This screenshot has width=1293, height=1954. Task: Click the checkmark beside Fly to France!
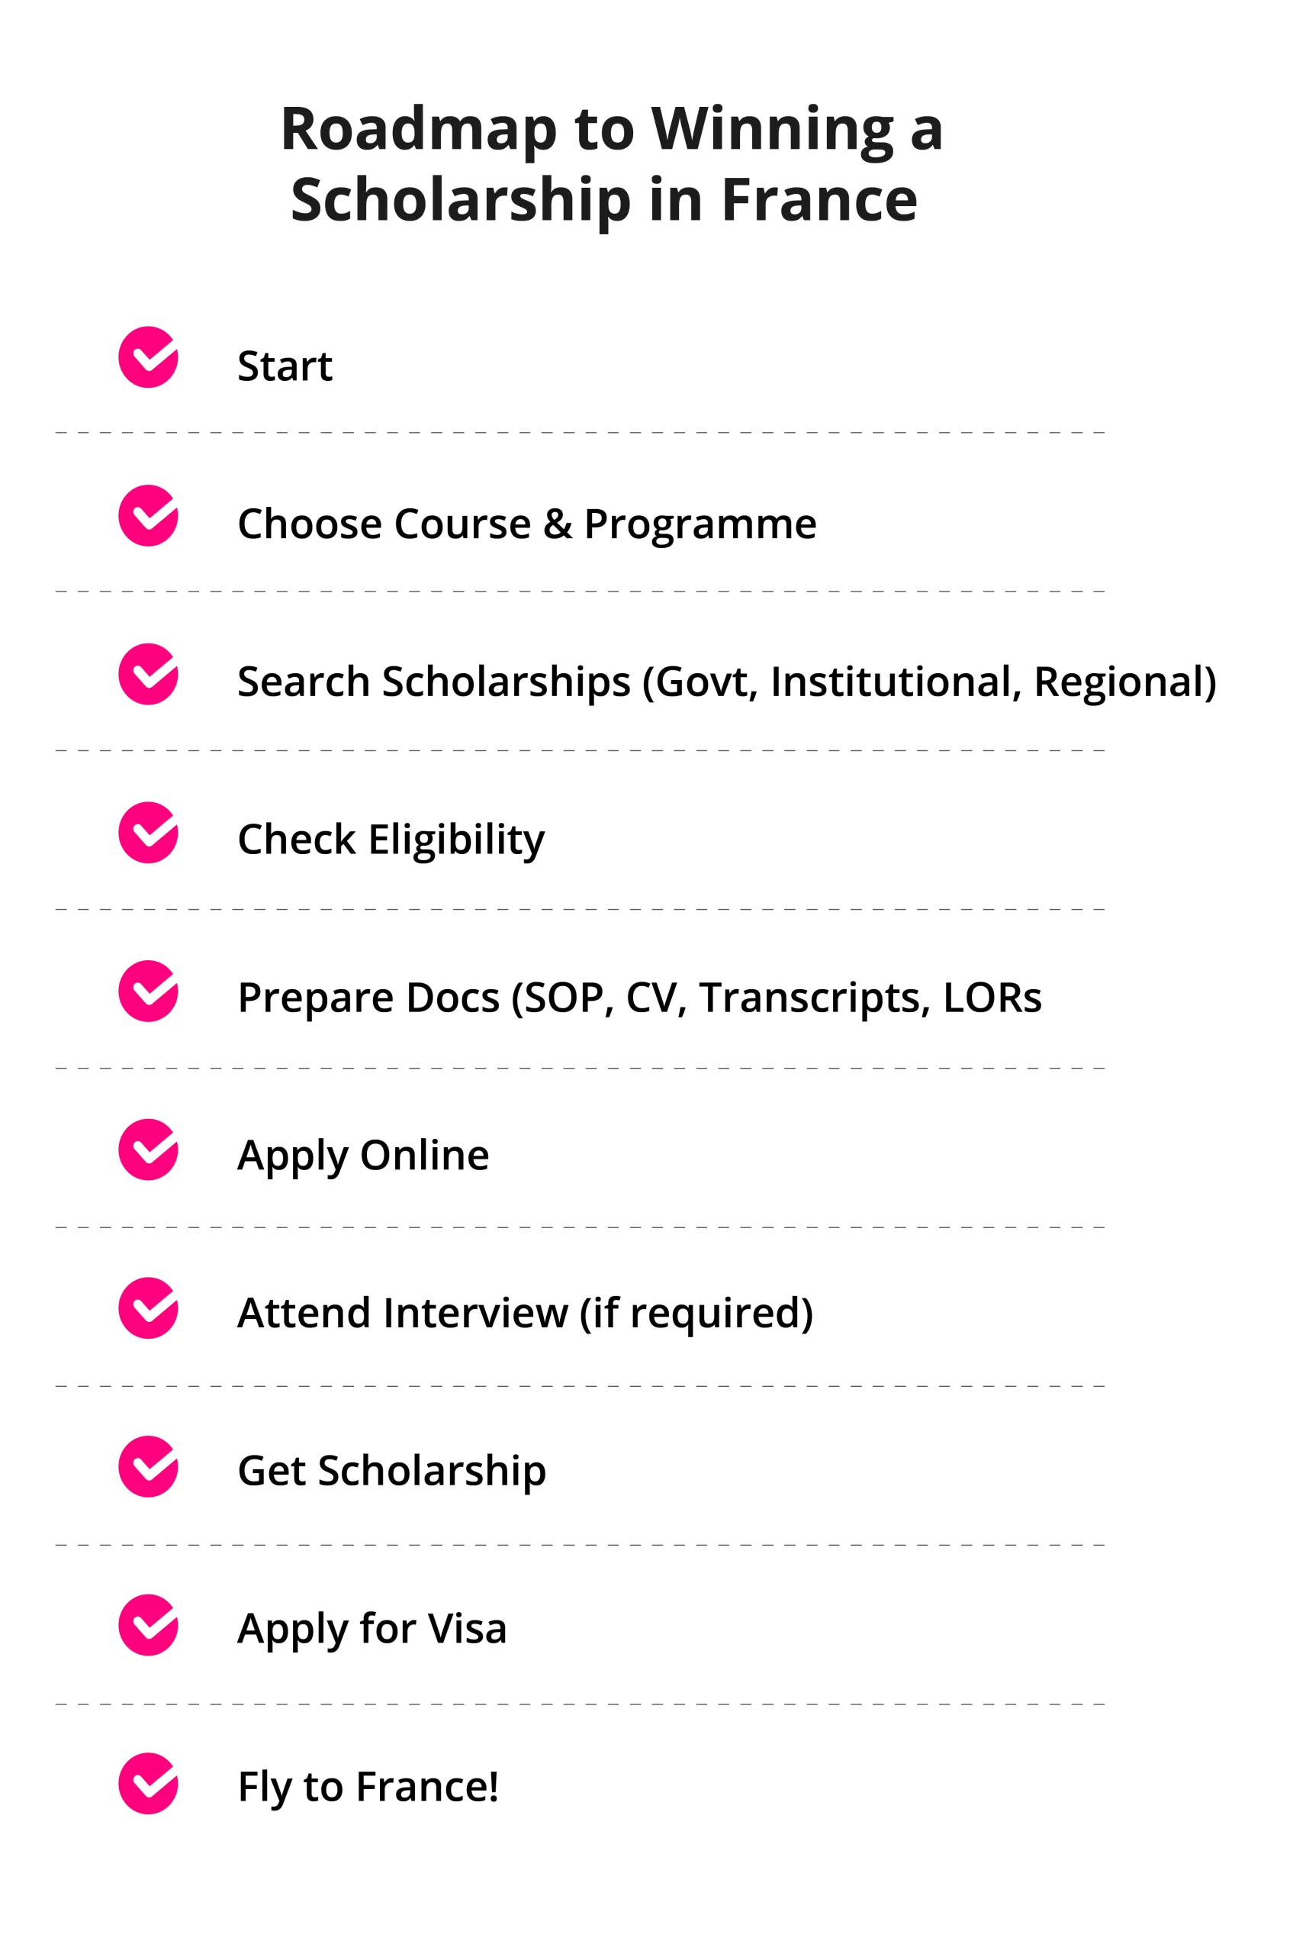149,1783
